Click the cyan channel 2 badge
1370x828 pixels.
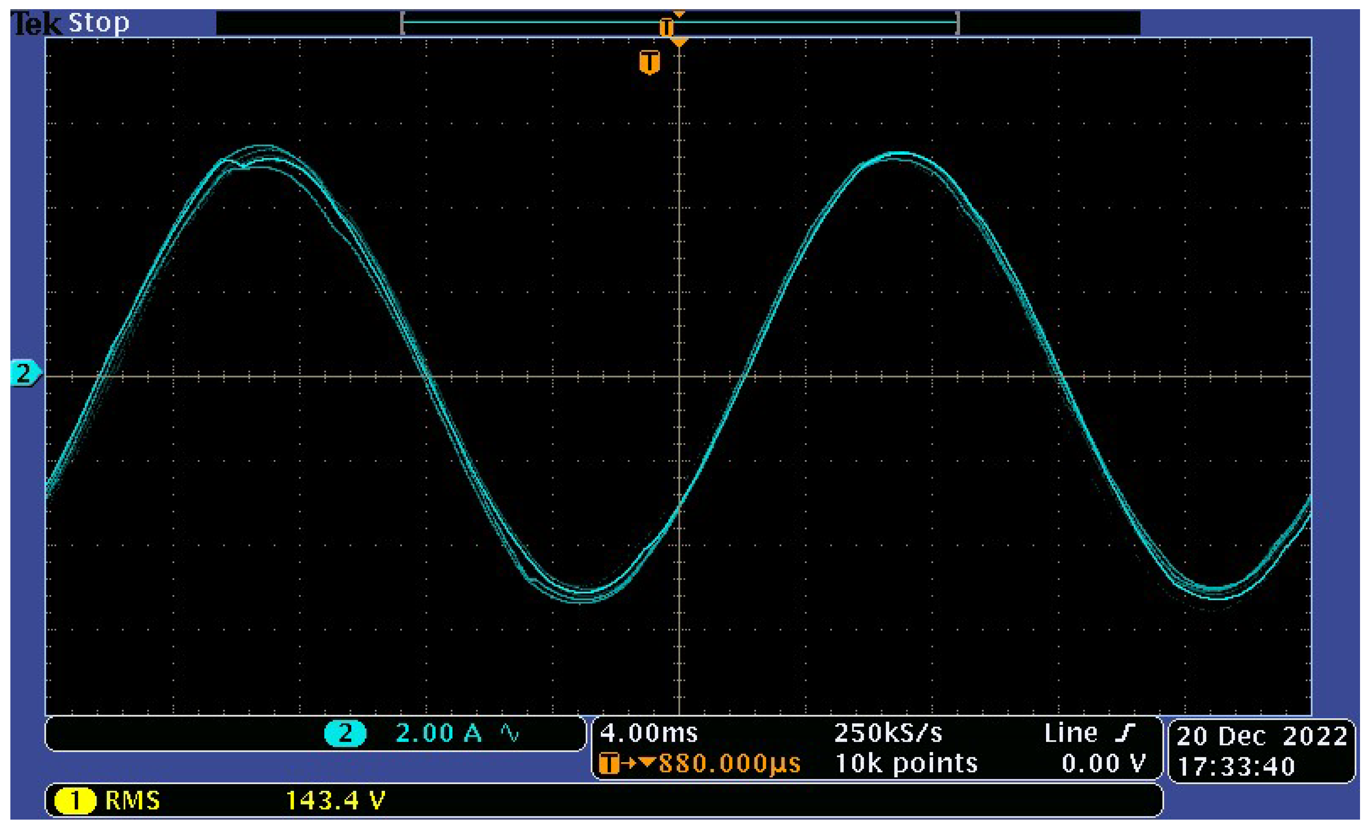click(x=345, y=733)
